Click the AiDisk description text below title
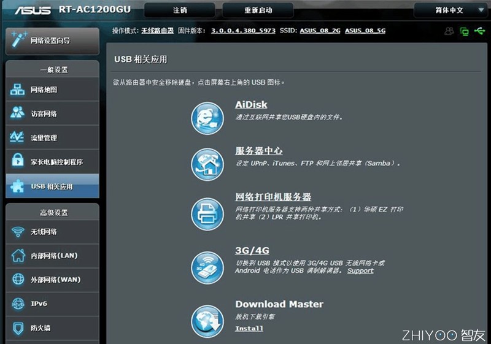Screen dimensions: 491x344 point(288,117)
